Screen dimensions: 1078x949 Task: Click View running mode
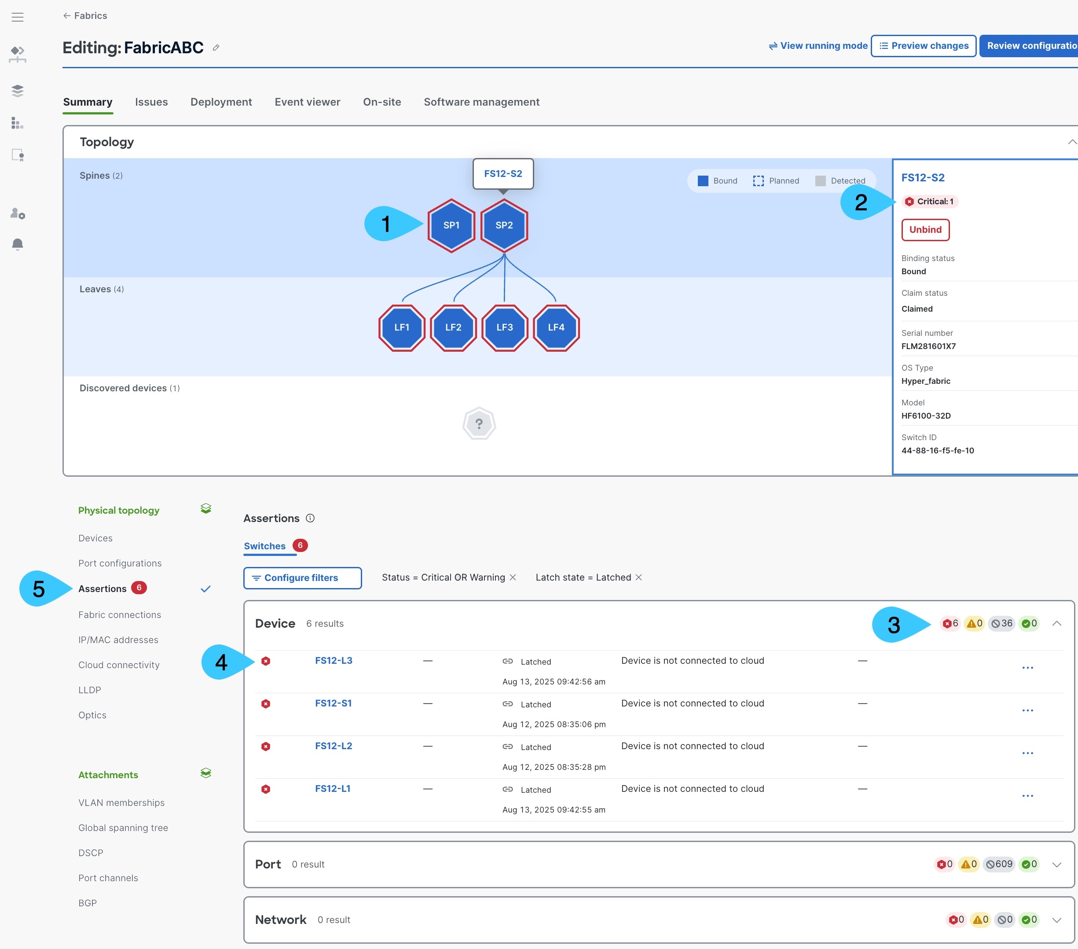tap(818, 46)
